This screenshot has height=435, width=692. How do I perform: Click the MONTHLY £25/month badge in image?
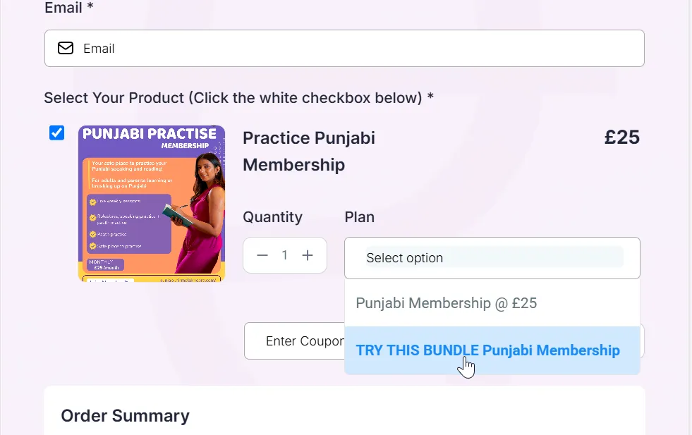click(x=106, y=264)
